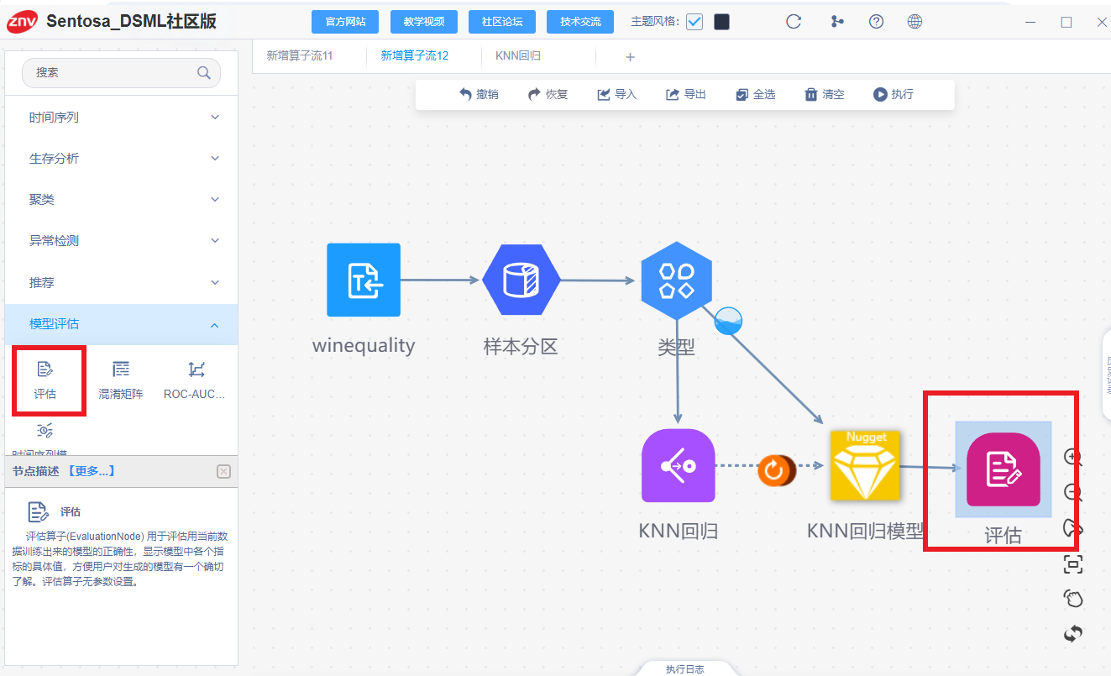Open 官方网站 button

345,22
